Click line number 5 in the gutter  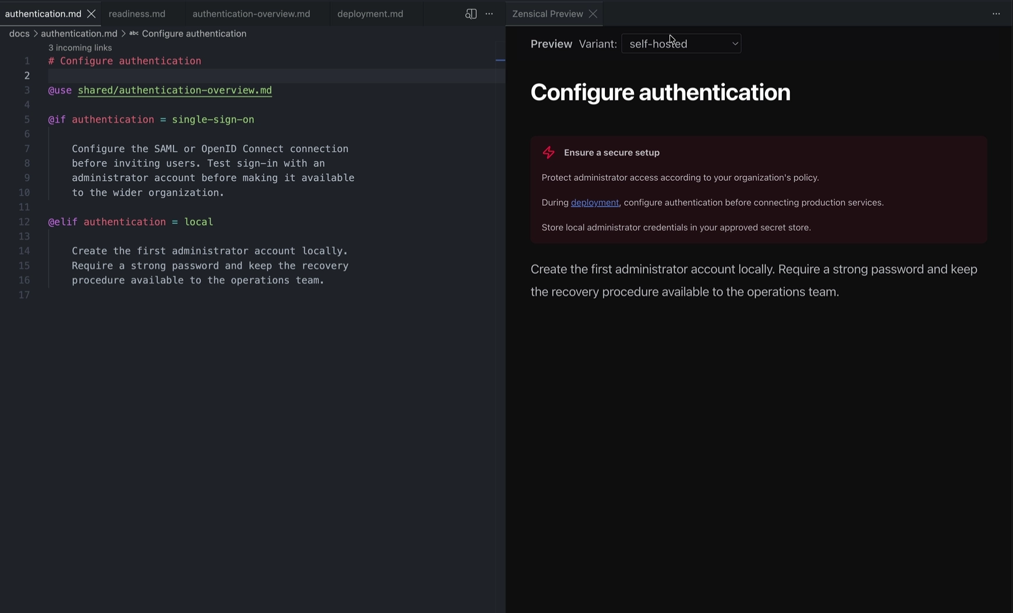click(x=27, y=119)
